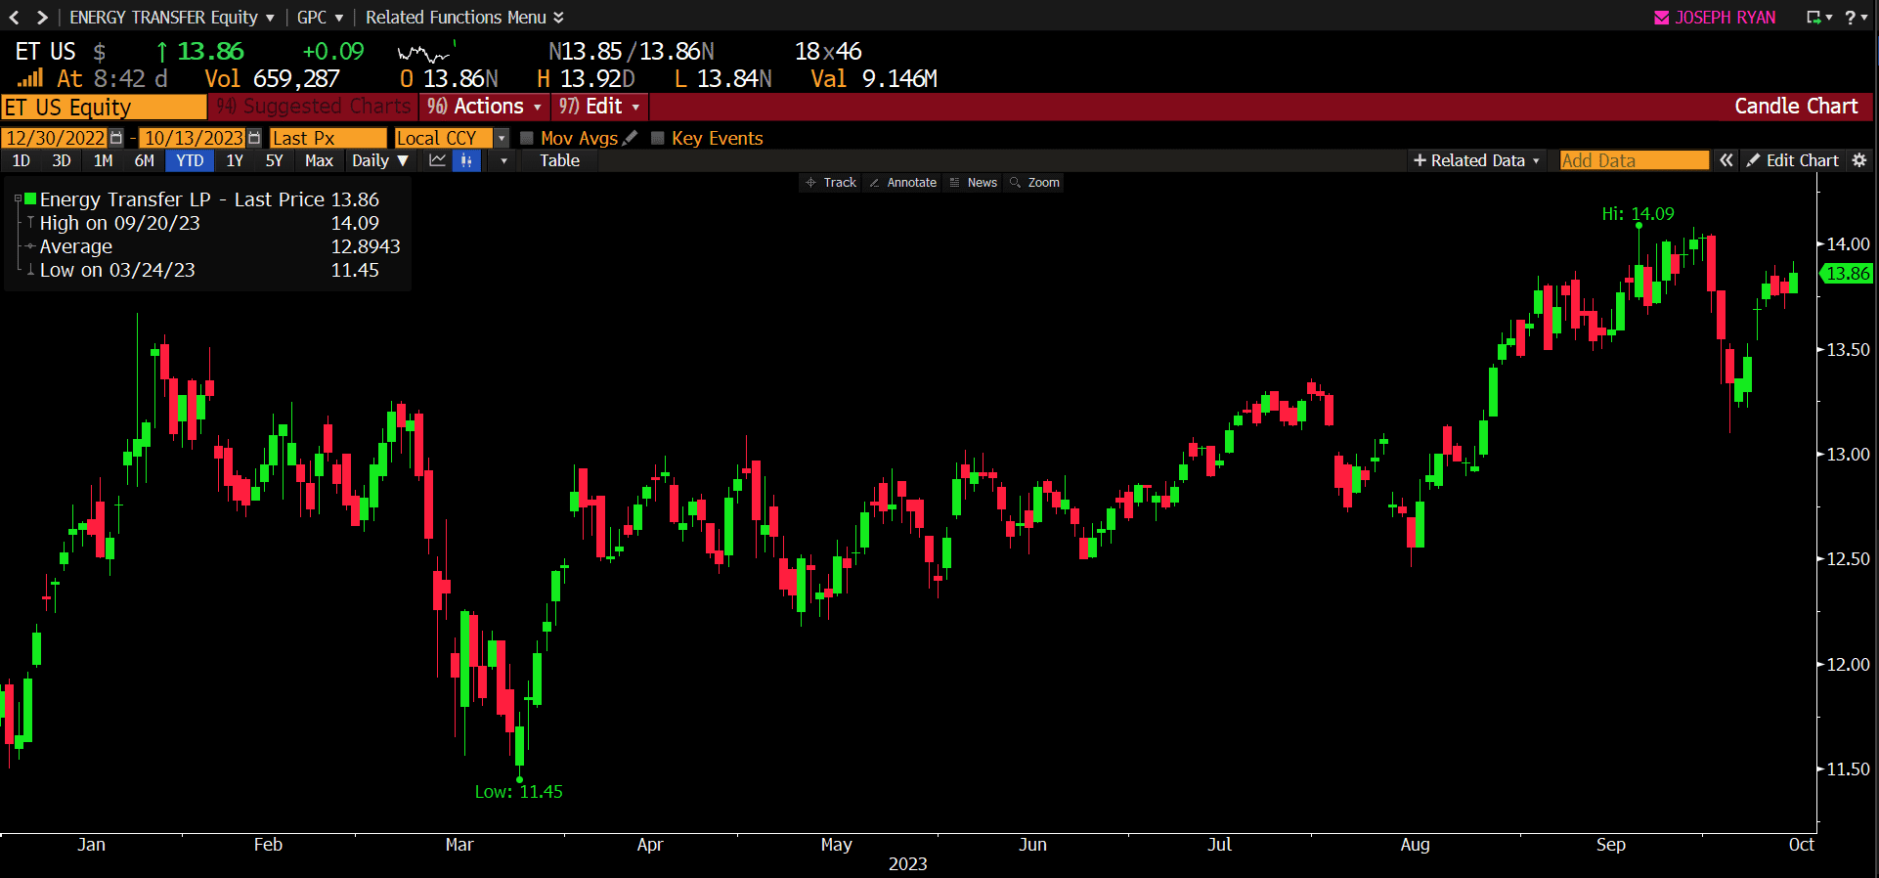Click the ET US Equity security field
This screenshot has height=878, width=1879.
[104, 107]
